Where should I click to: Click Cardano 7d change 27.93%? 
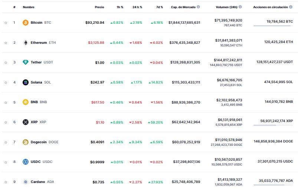(155, 182)
